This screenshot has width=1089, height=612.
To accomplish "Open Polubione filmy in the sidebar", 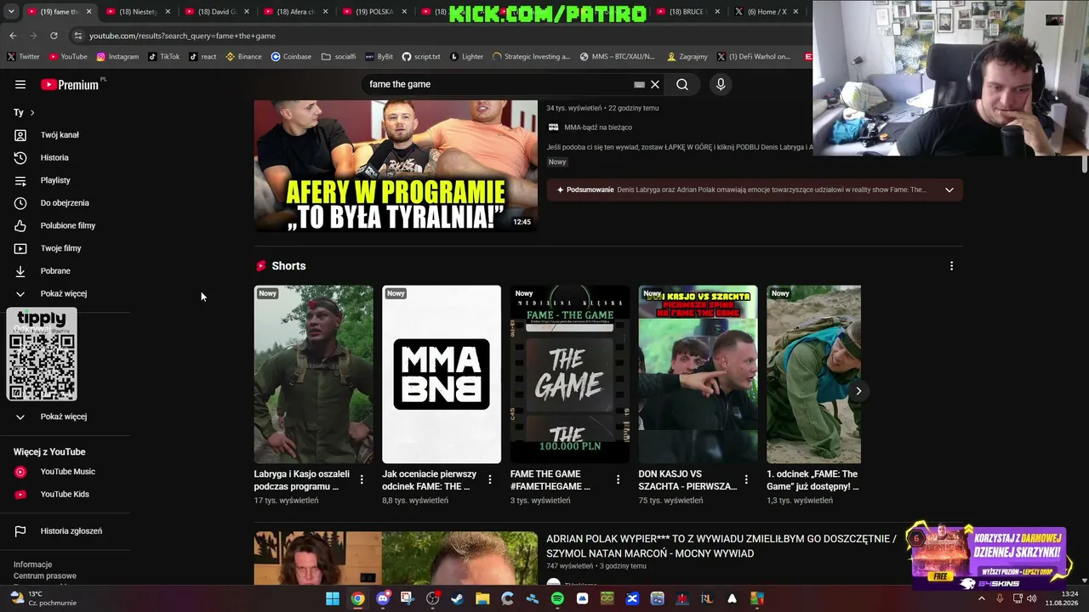I will click(x=68, y=225).
